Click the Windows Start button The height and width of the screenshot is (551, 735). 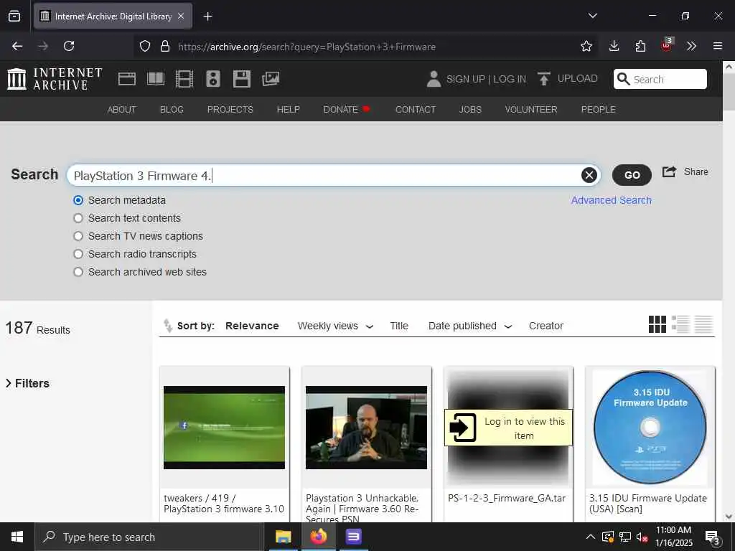pos(17,537)
